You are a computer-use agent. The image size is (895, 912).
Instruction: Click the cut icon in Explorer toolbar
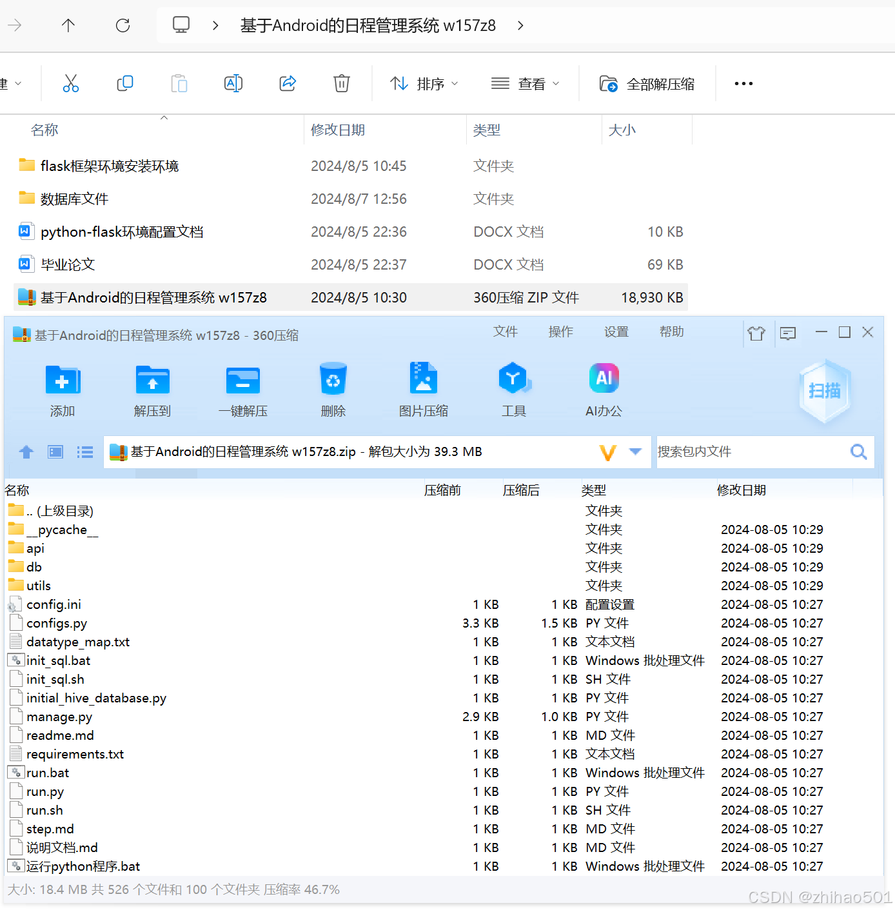coord(71,83)
